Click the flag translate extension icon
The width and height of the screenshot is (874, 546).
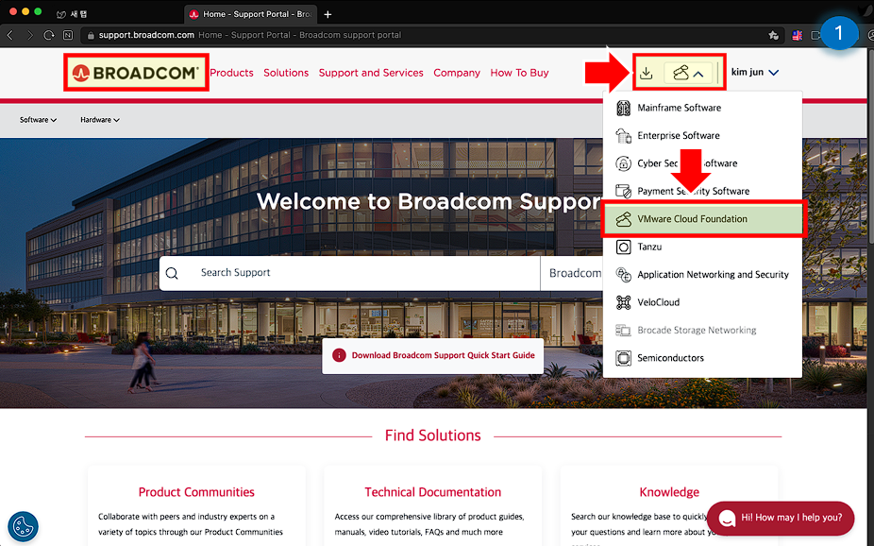[798, 35]
